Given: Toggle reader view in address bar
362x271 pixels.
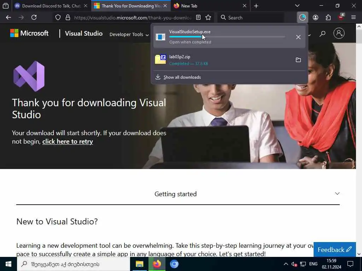Looking at the screenshot, I should (198, 18).
